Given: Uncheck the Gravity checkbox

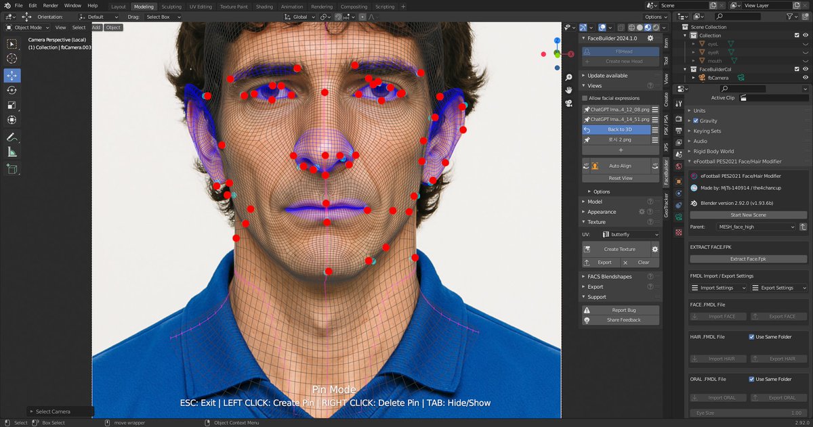Looking at the screenshot, I should 696,120.
